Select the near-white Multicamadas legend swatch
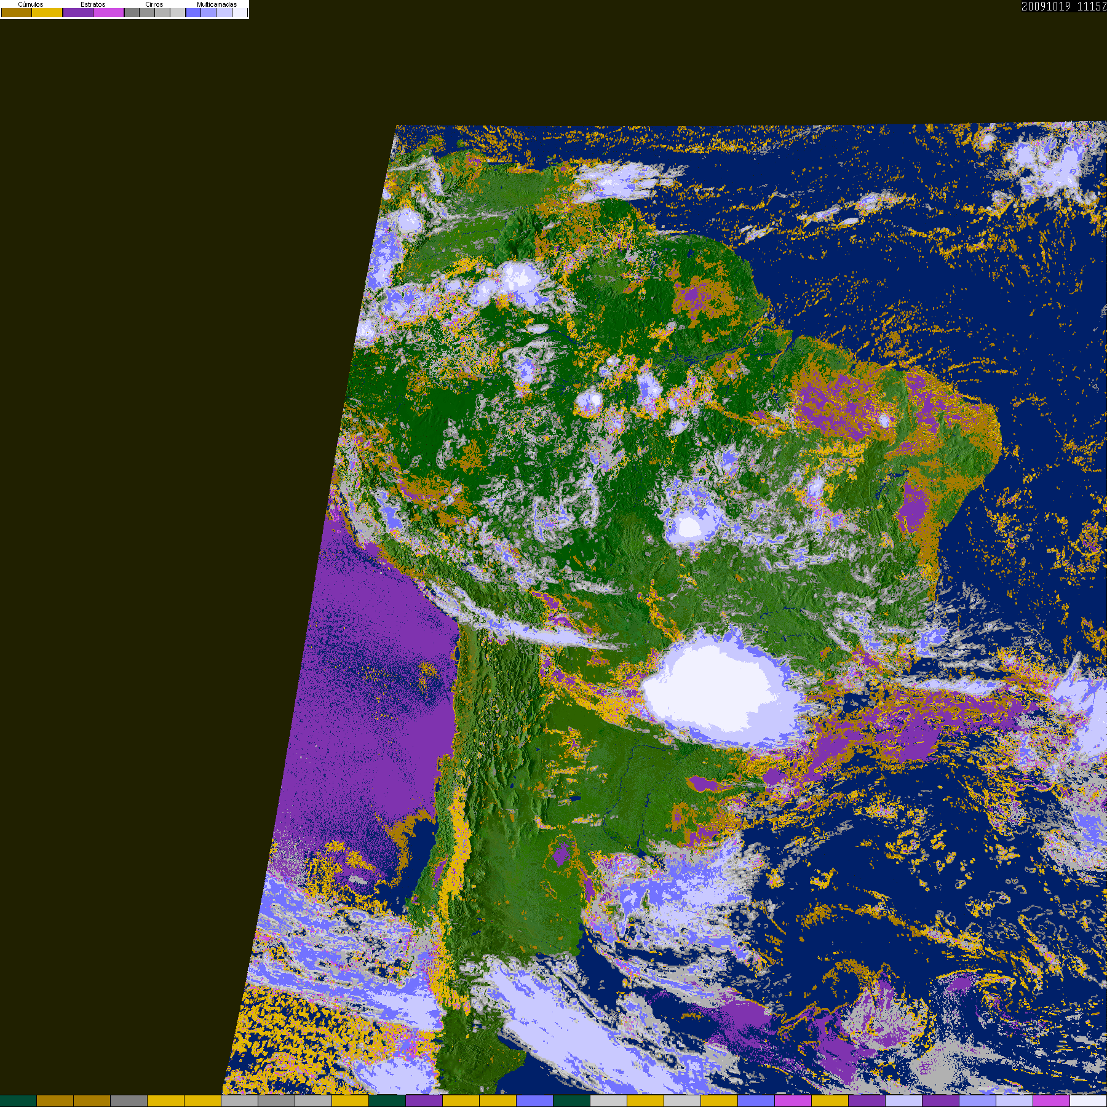1107x1107 pixels. [239, 12]
